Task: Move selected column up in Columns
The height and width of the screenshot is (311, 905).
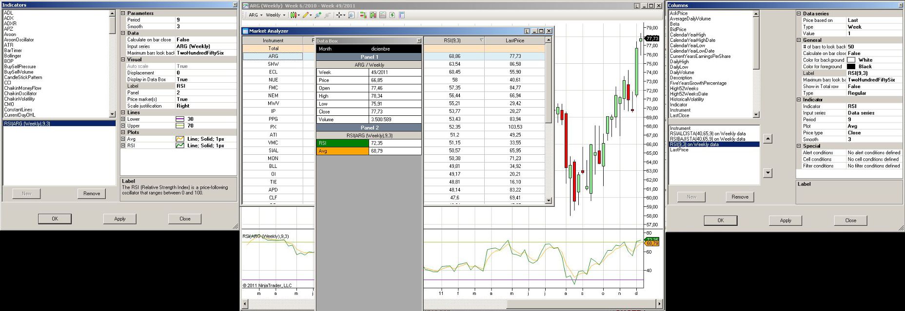Action: 768,139
